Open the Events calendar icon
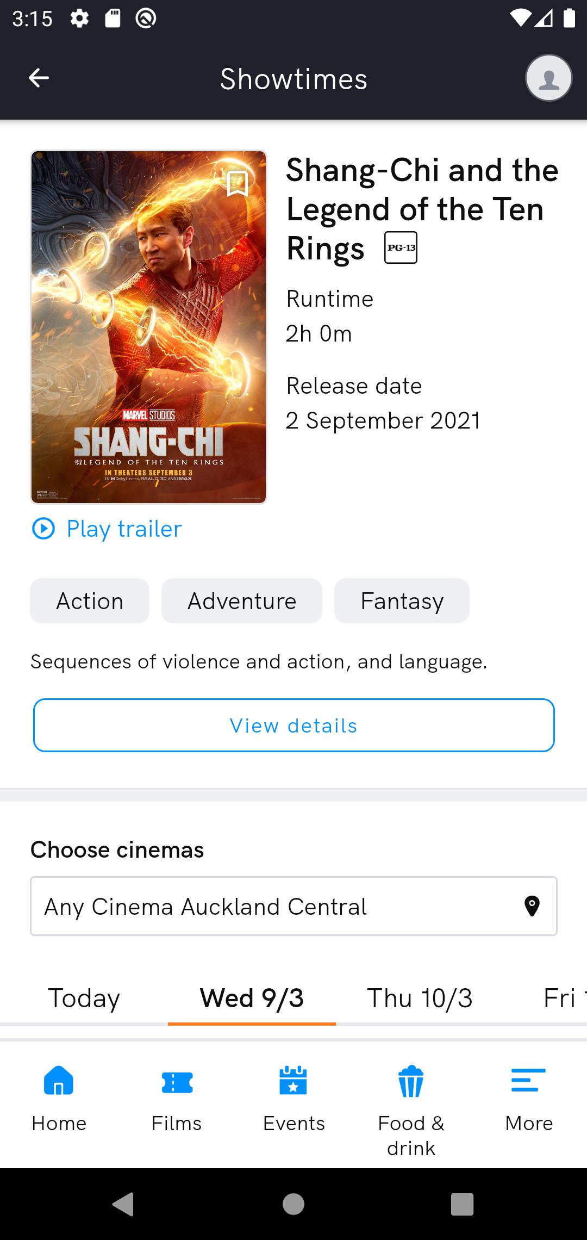587x1240 pixels. click(293, 1081)
